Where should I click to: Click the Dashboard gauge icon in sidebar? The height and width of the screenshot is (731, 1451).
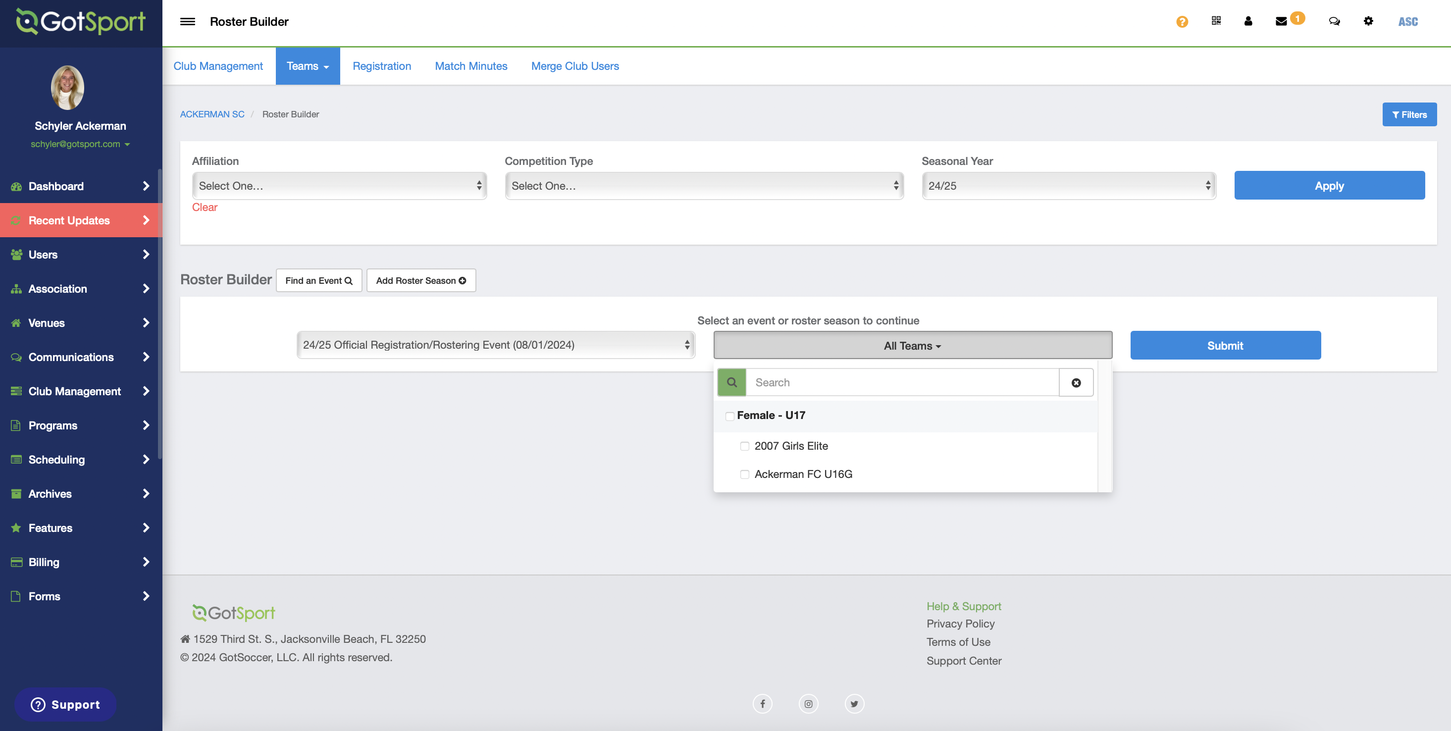tap(16, 186)
